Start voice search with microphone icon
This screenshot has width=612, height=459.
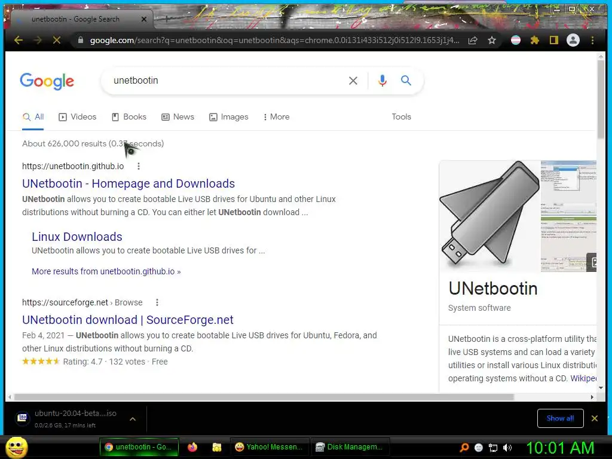[x=382, y=81]
